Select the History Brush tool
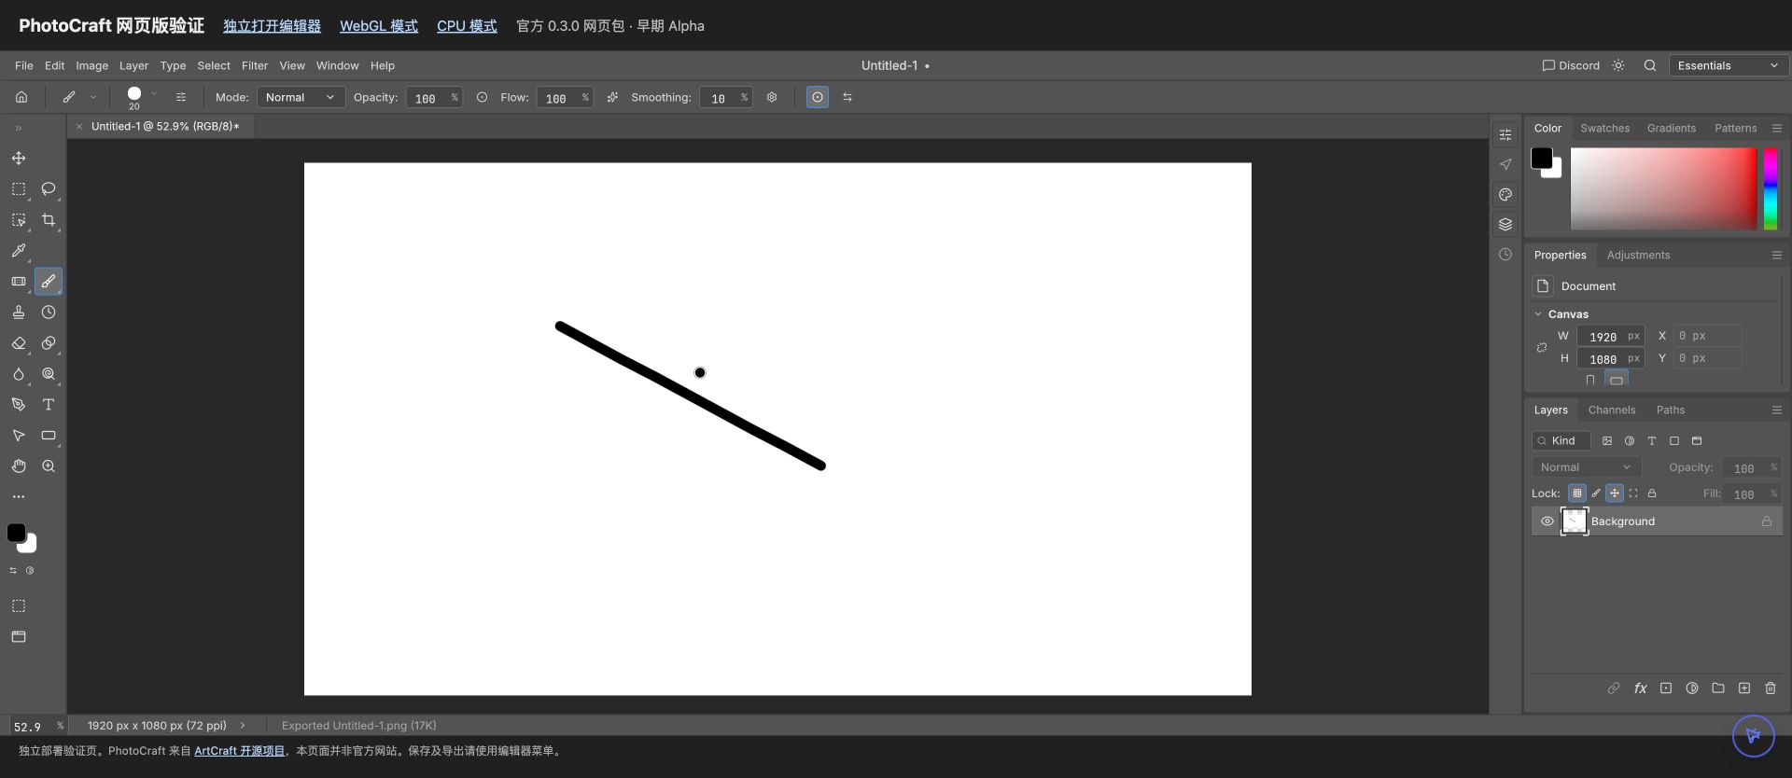This screenshot has height=778, width=1792. tap(49, 313)
